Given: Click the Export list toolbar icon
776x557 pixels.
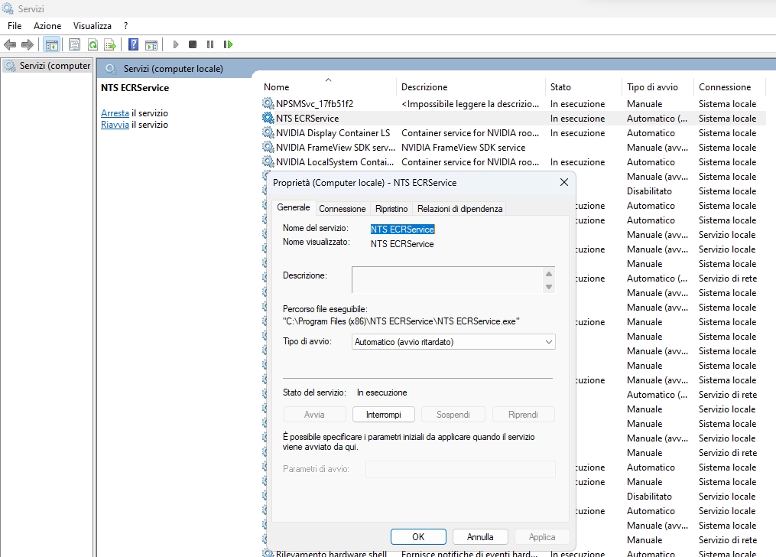Looking at the screenshot, I should (x=110, y=44).
